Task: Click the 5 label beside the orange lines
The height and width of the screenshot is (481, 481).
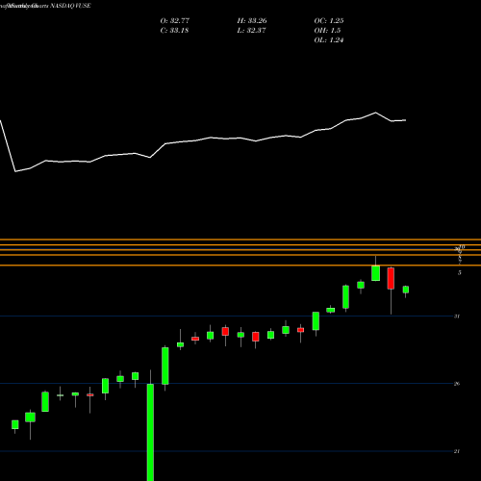Action: click(460, 273)
